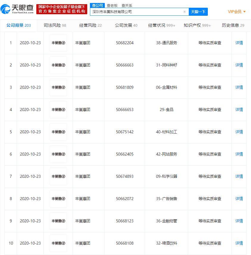Switch to the 查关系 search tab
251x255 pixels.
click(127, 6)
